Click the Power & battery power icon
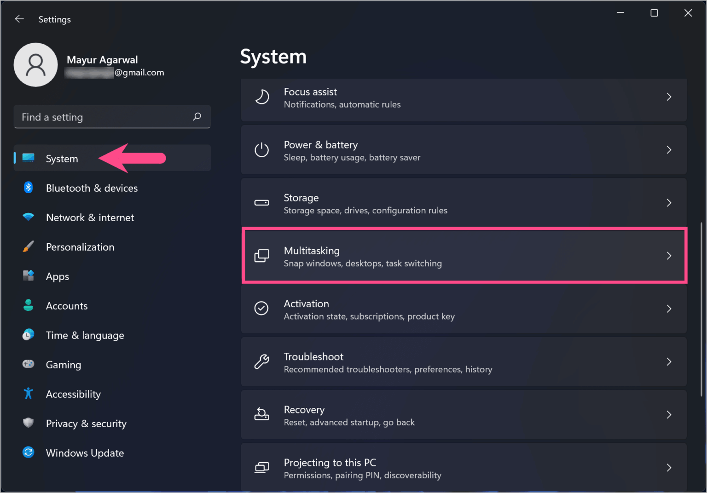Image resolution: width=707 pixels, height=493 pixels. [x=262, y=150]
